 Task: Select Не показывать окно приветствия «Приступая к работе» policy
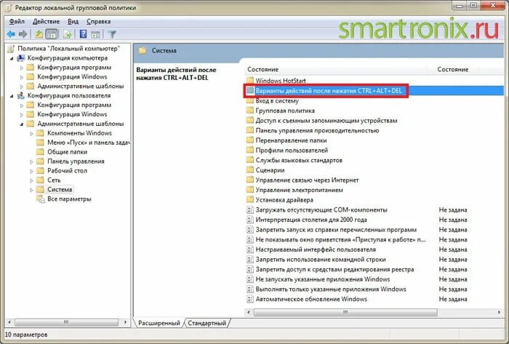340,240
